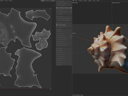Click Set UVW from Projection icon

tap(57, 8)
